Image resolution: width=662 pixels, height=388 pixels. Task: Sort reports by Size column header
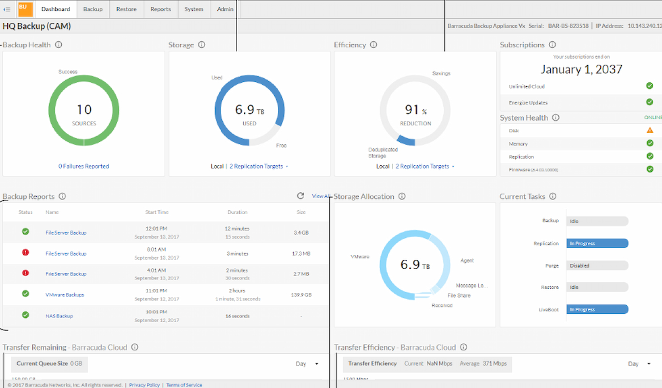coord(301,212)
